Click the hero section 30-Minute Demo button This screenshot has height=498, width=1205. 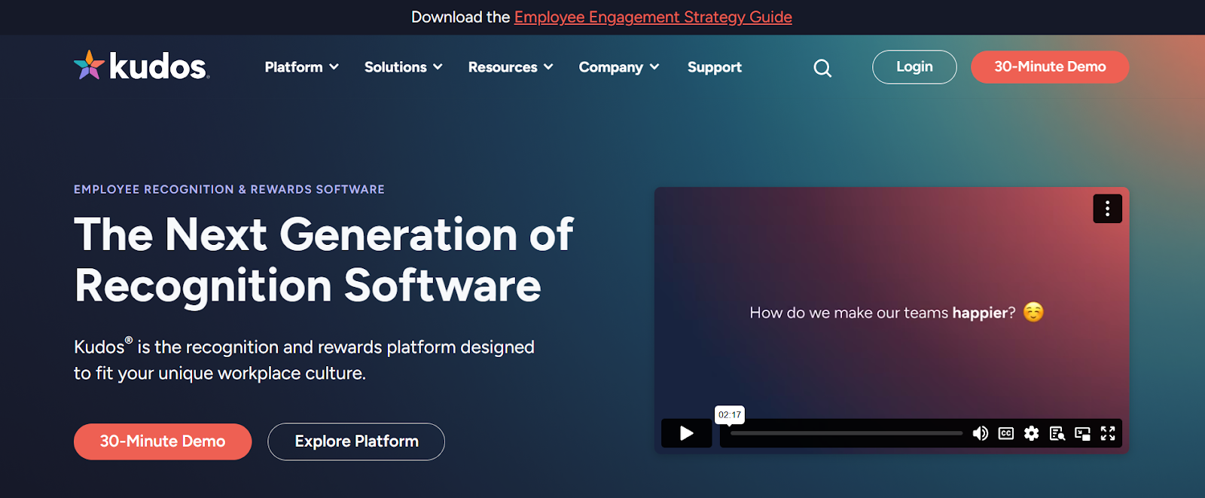(x=163, y=441)
